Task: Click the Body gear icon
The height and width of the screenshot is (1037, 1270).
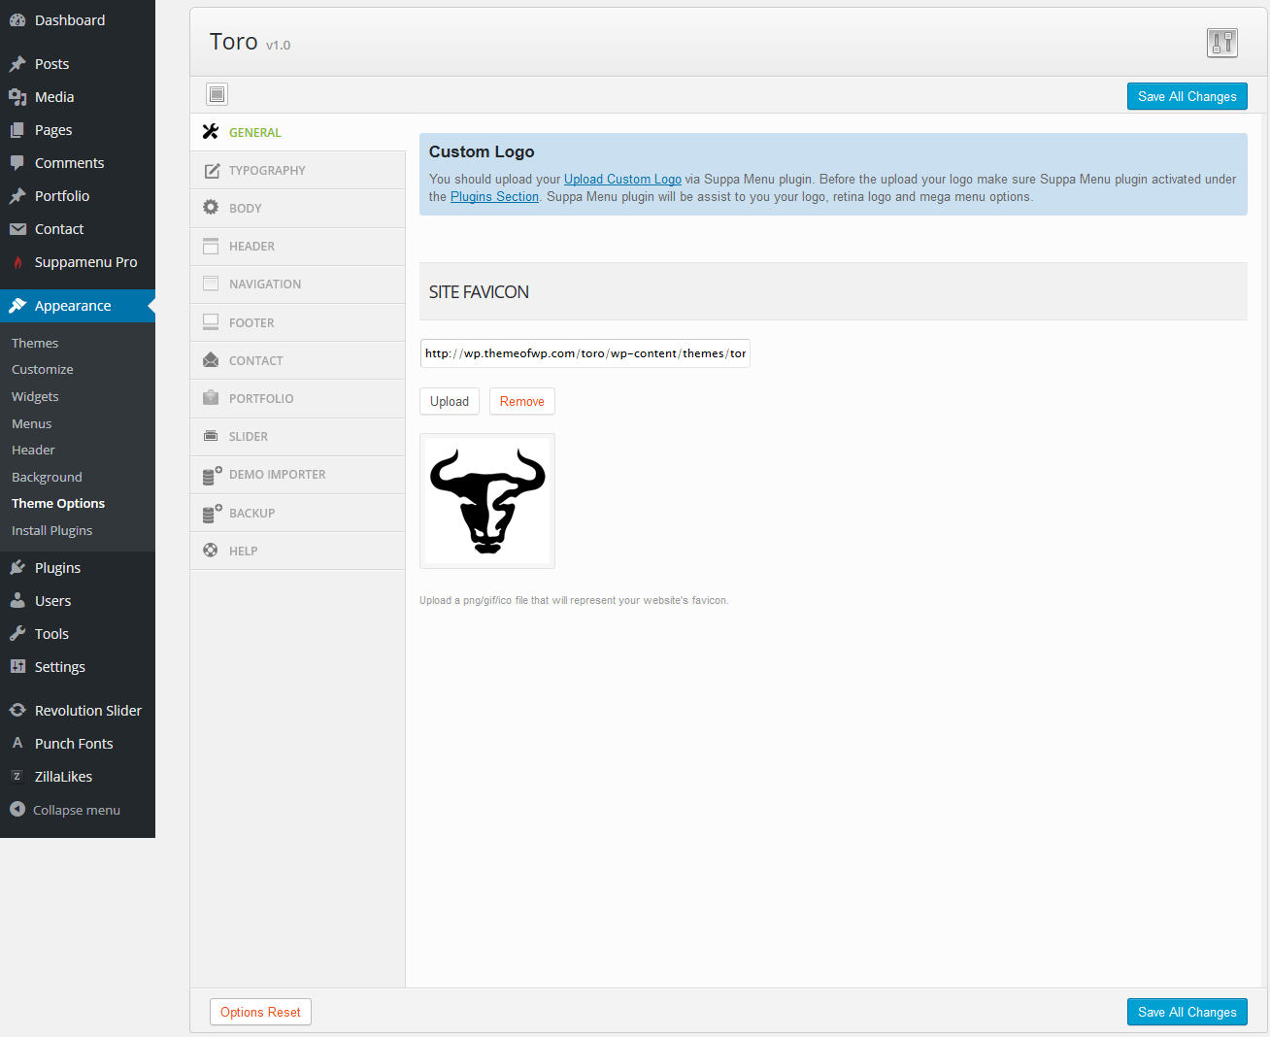Action: tap(211, 208)
